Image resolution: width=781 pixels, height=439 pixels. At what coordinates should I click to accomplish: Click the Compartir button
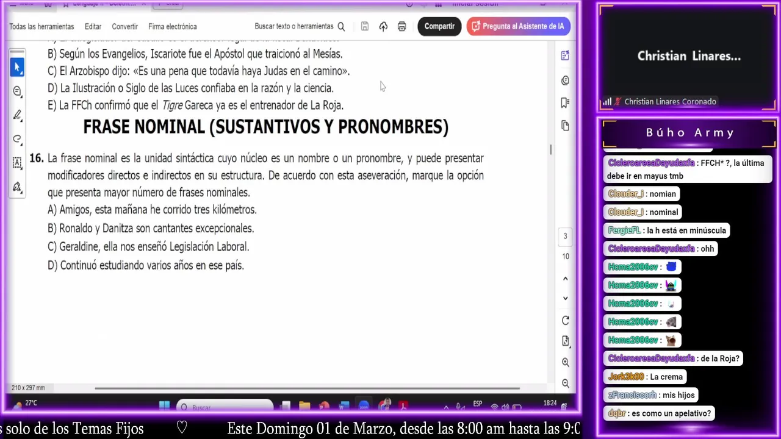click(x=439, y=26)
